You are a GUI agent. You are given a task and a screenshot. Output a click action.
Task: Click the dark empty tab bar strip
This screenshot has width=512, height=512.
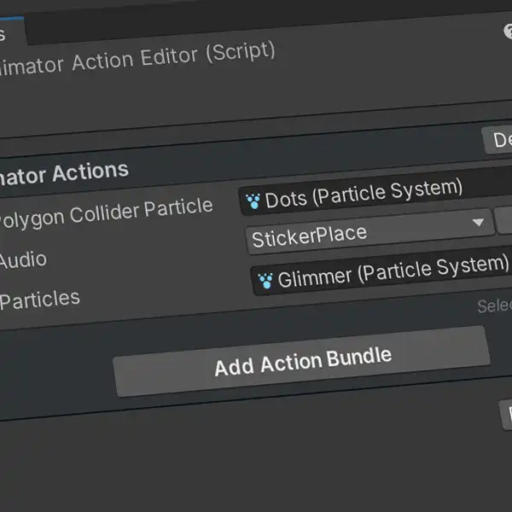coord(261,25)
